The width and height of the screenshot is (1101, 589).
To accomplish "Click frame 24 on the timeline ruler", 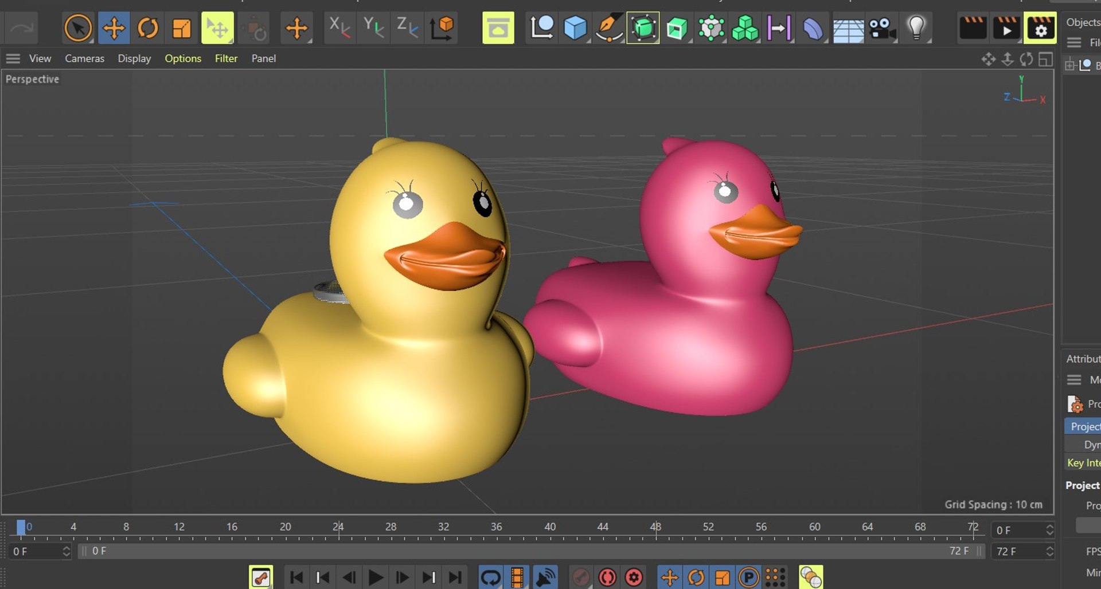I will (338, 527).
